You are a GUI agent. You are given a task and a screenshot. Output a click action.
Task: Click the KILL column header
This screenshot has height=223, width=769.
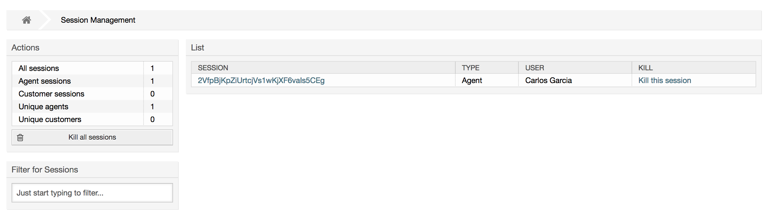pos(645,68)
